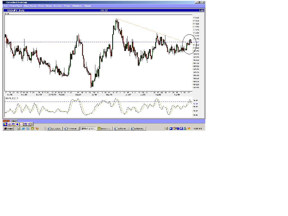Open the Zoom menu
The image size is (288, 216).
(67, 6)
